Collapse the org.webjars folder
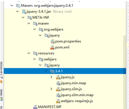 point(35,29)
